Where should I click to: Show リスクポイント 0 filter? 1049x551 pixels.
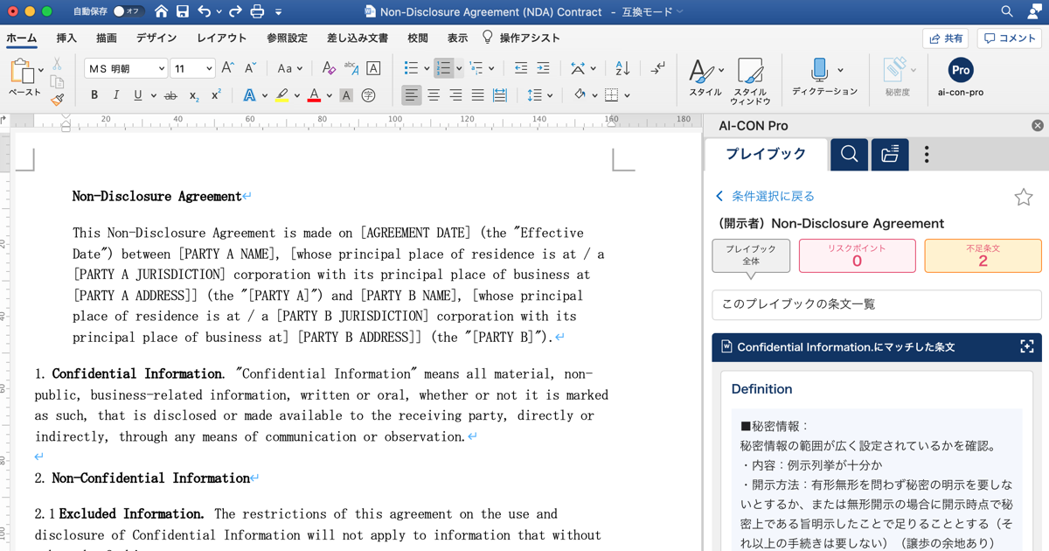click(x=857, y=255)
